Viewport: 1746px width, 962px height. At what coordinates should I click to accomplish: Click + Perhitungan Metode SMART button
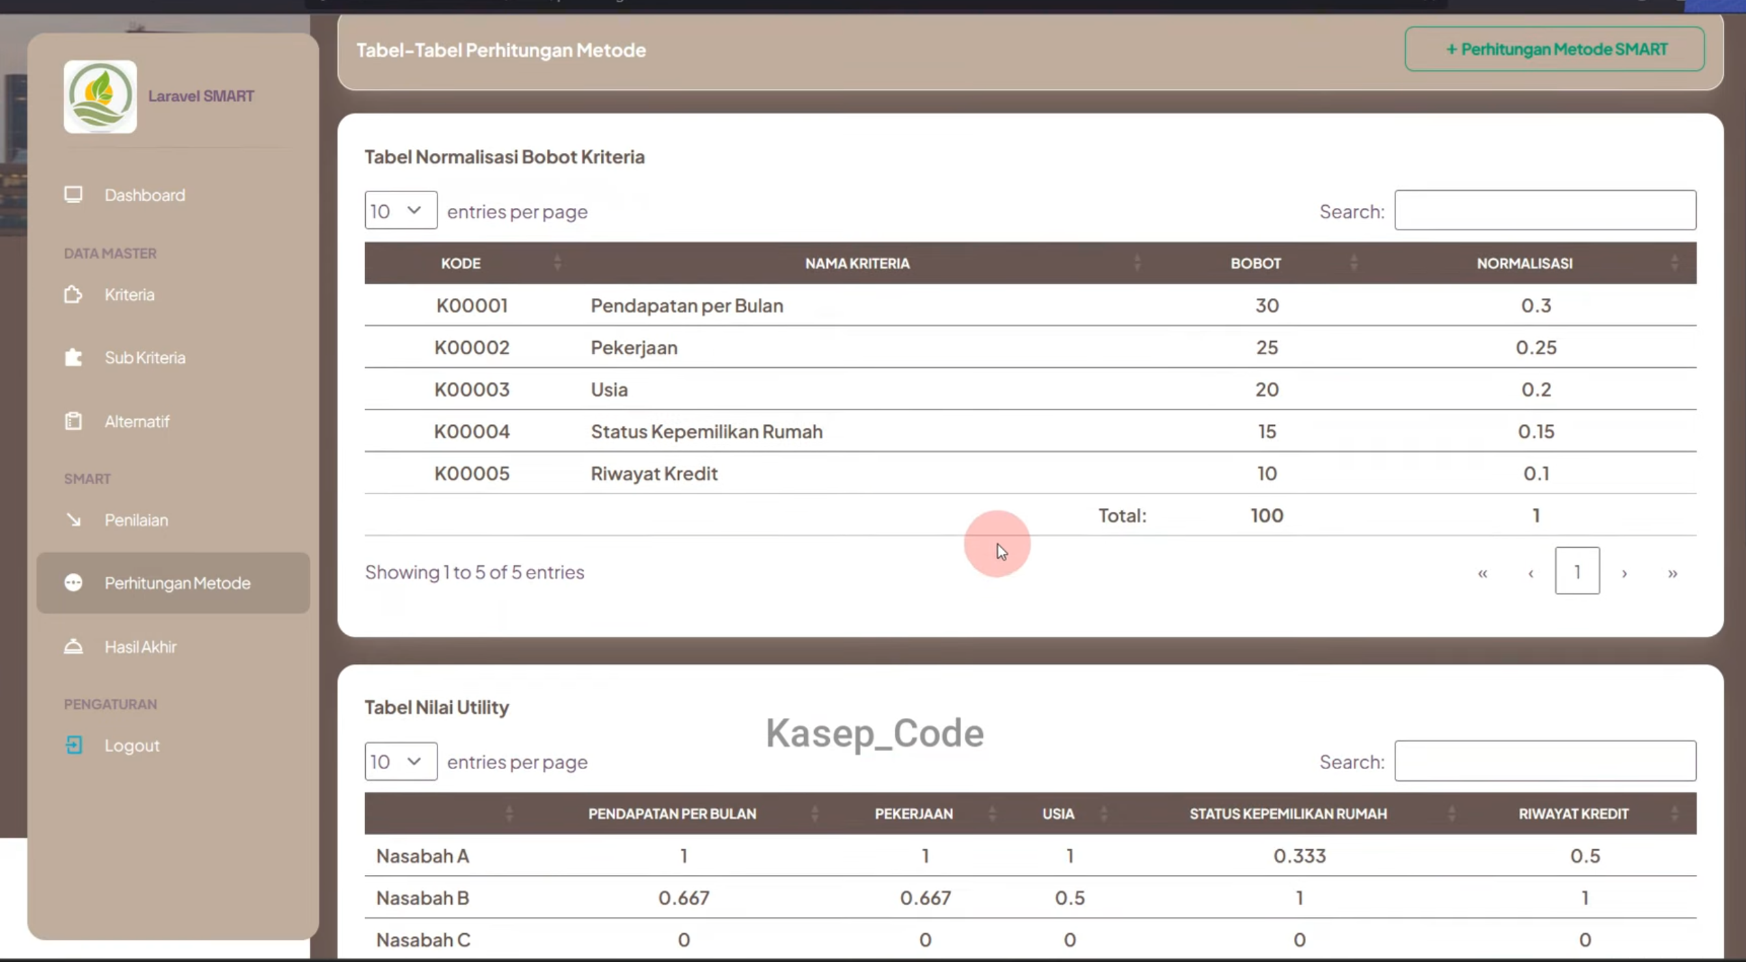tap(1555, 49)
